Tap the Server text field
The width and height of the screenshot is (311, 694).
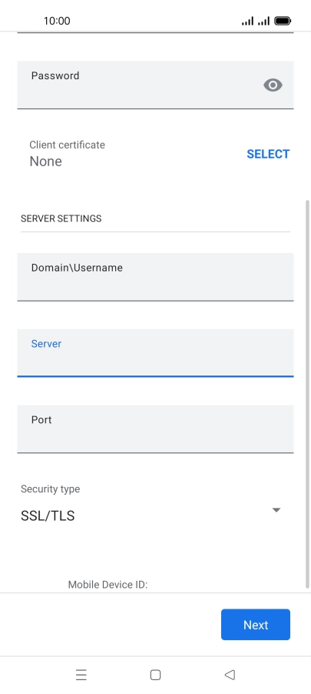155,353
